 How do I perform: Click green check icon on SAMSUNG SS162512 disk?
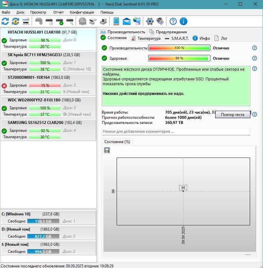(x=4, y=131)
